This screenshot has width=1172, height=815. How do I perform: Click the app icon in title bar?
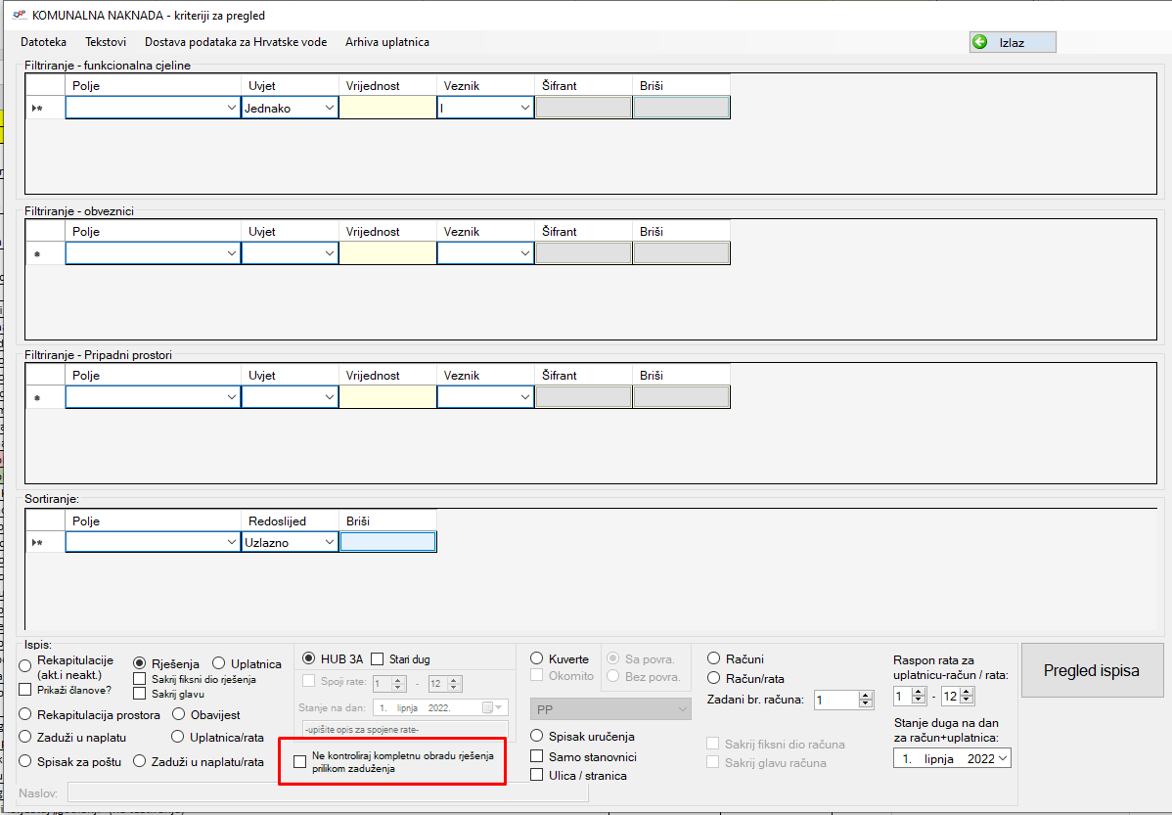18,16
